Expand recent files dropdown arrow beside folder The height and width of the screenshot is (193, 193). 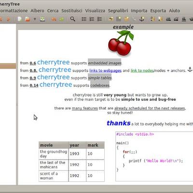click(35, 19)
